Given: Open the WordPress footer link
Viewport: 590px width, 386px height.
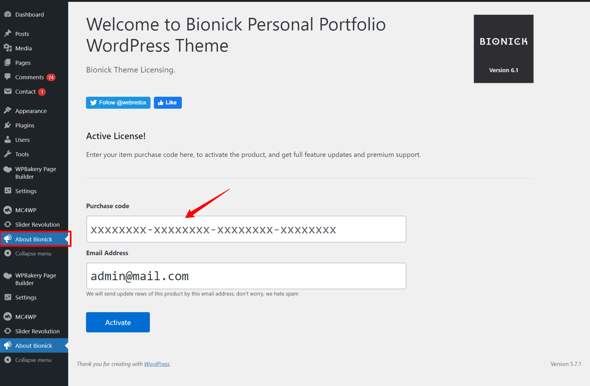Looking at the screenshot, I should (x=157, y=364).
